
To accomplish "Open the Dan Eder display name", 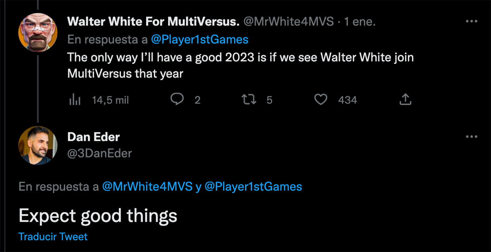I will click(x=93, y=137).
